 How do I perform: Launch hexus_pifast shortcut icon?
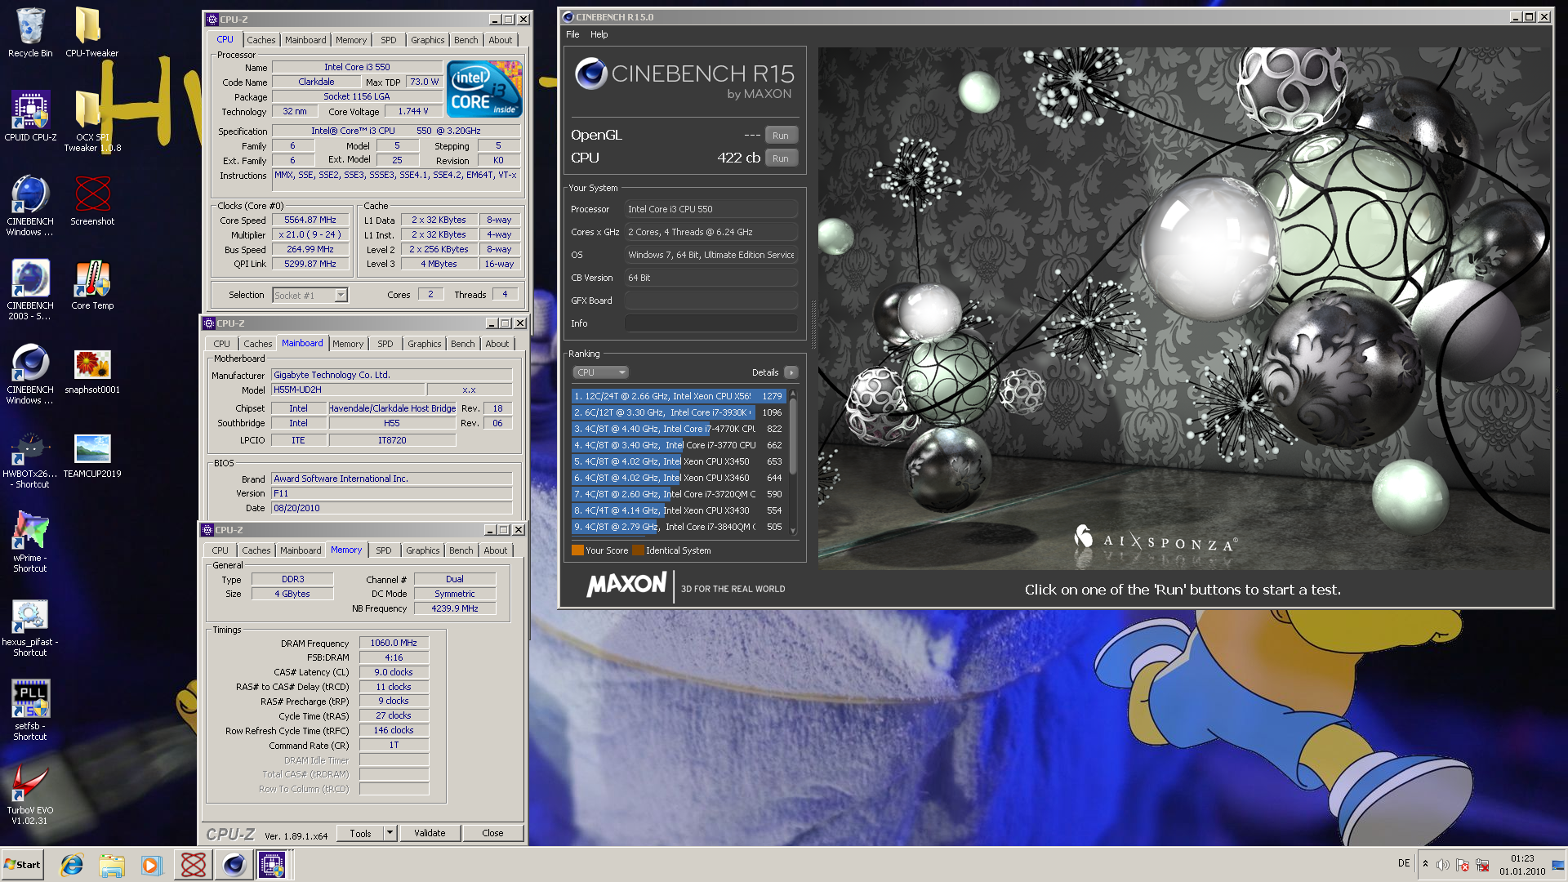pos(30,626)
